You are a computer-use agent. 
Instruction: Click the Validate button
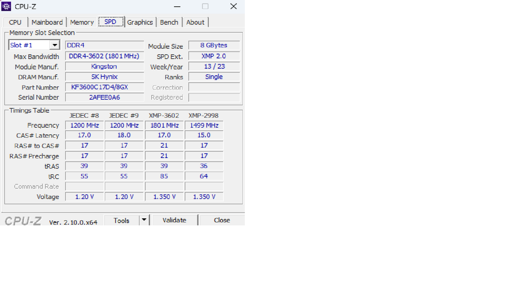(174, 220)
